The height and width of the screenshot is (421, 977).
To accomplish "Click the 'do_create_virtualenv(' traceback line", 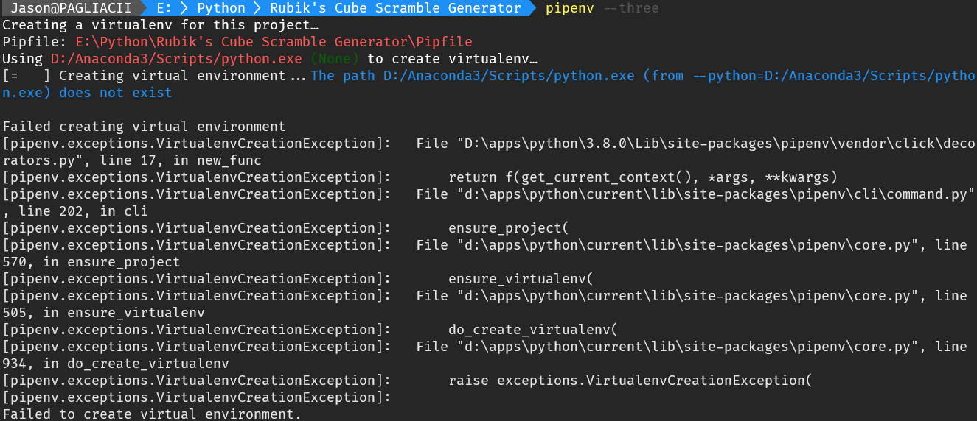I will pyautogui.click(x=532, y=330).
